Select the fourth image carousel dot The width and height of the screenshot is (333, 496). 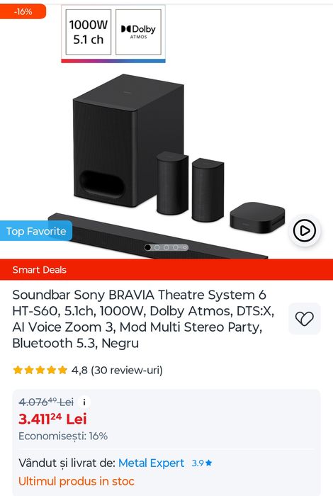click(x=176, y=247)
